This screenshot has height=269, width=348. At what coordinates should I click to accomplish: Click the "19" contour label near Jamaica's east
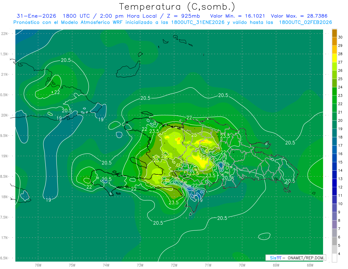(48, 200)
